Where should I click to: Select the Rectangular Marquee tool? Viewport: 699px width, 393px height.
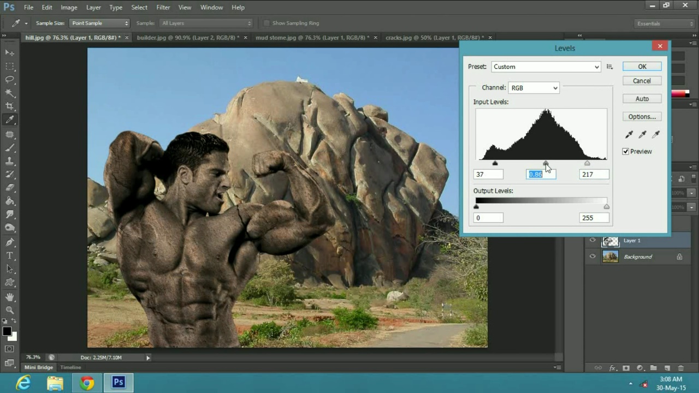point(10,66)
